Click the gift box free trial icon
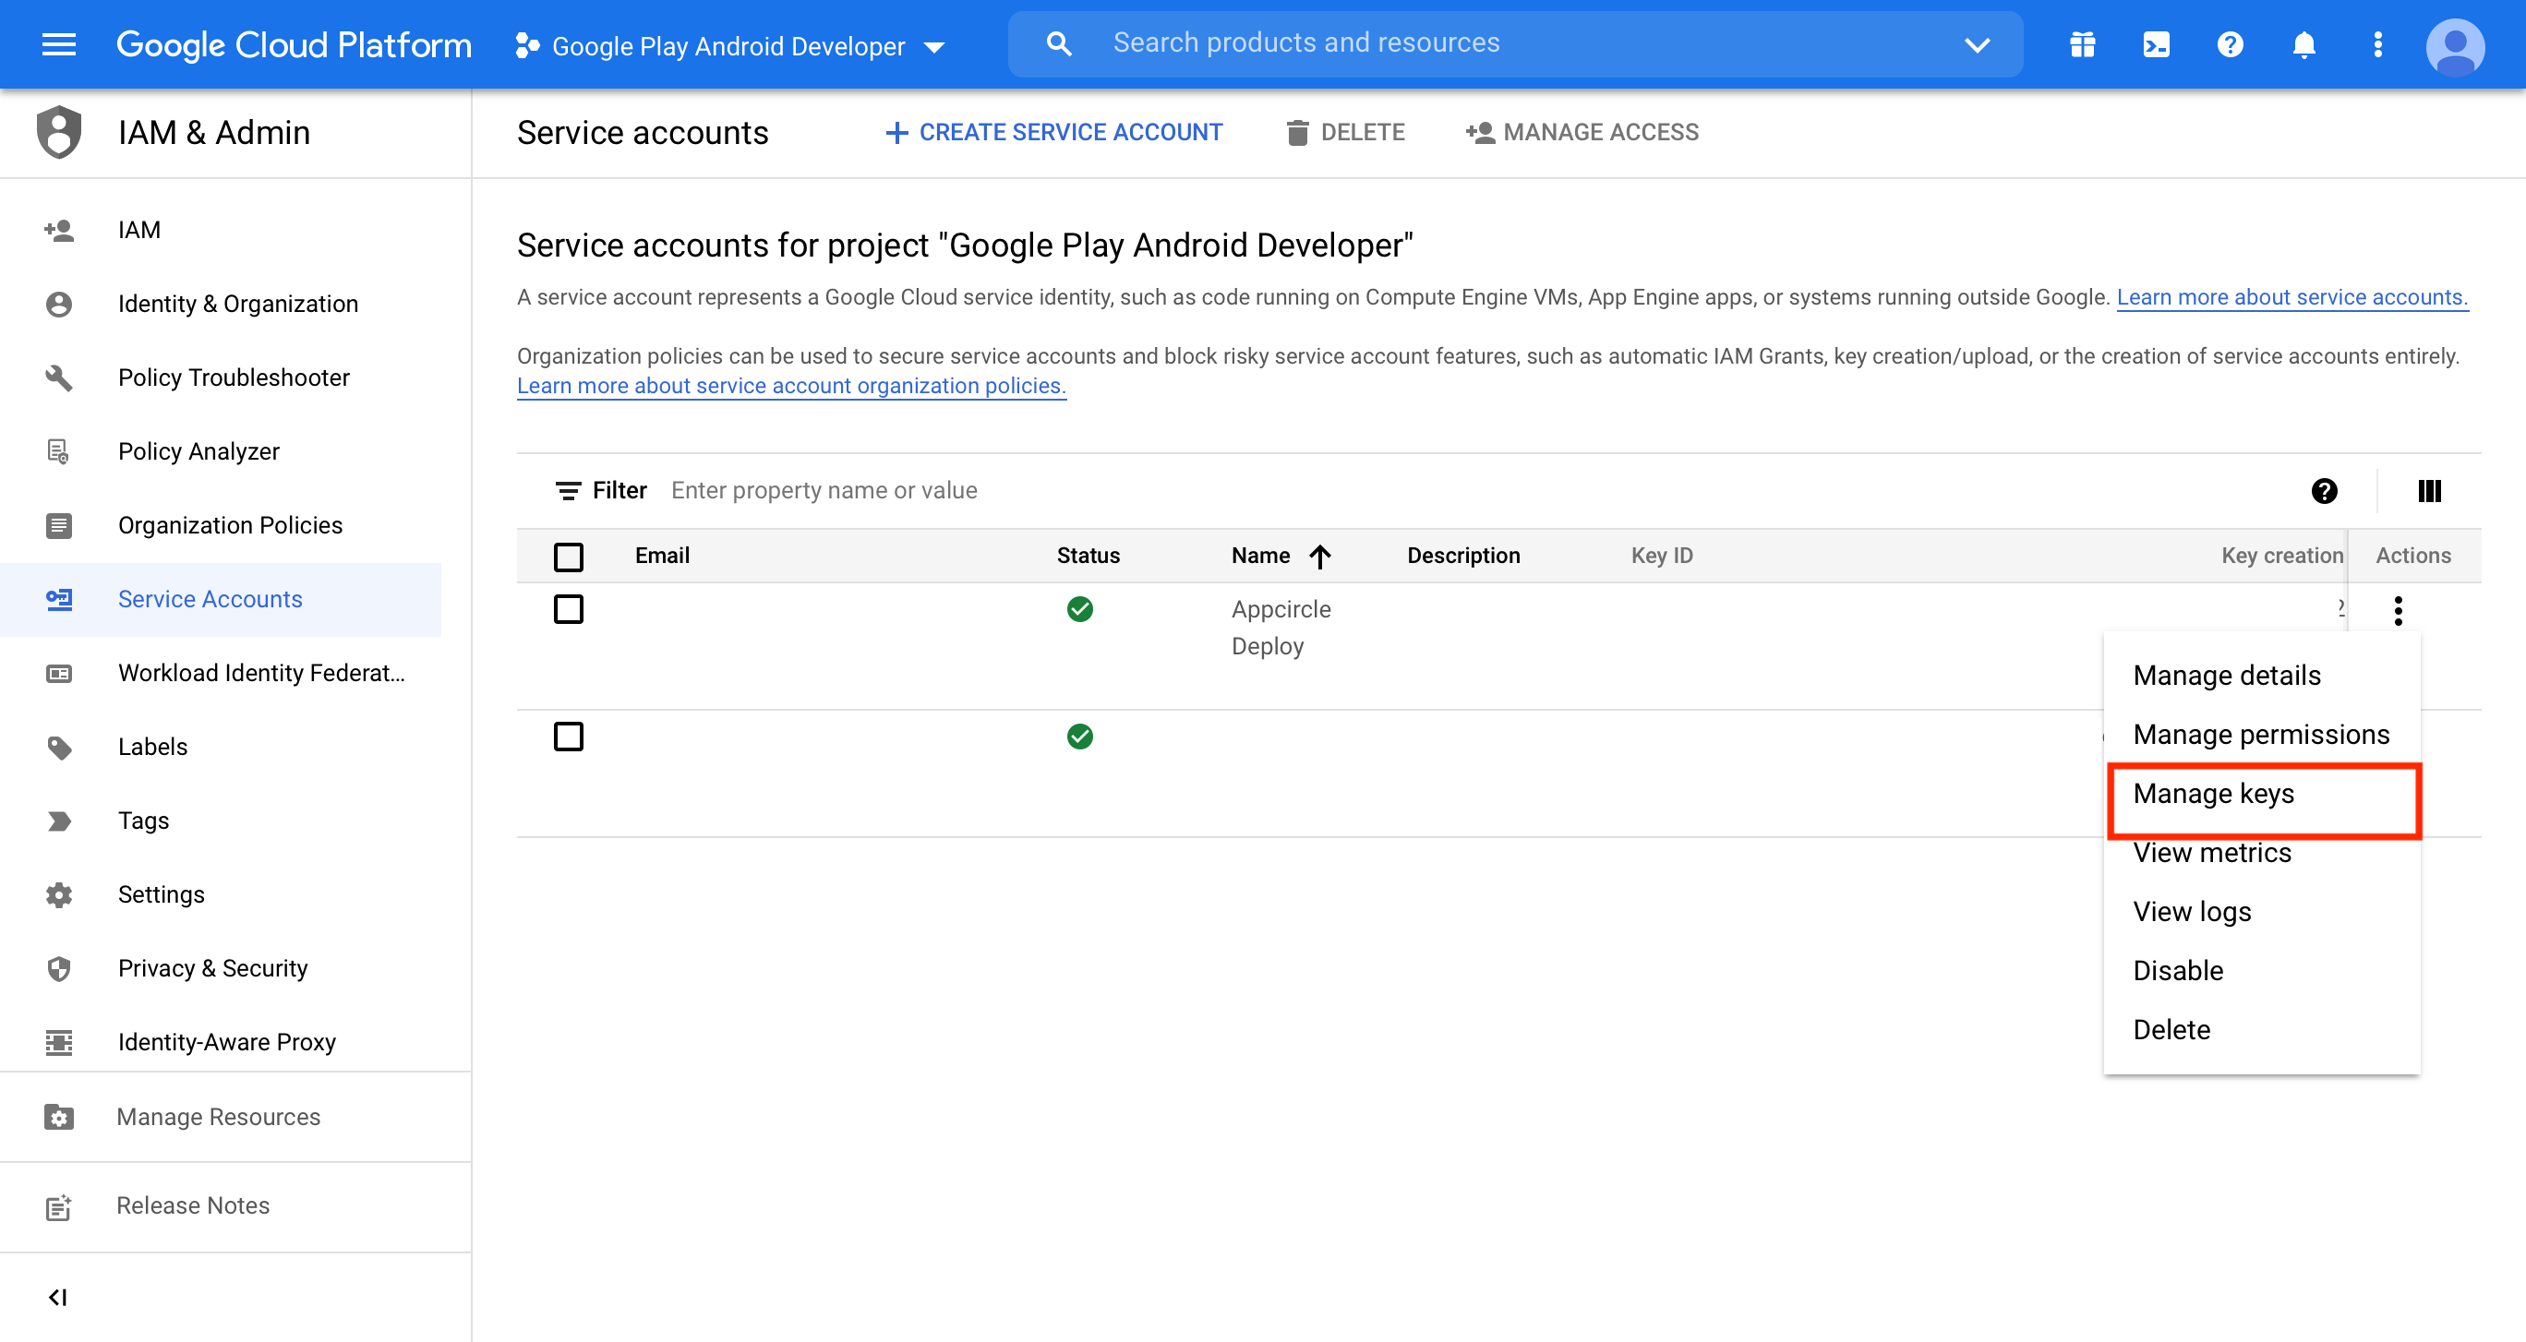Viewport: 2526px width, 1342px height. coord(2082,44)
